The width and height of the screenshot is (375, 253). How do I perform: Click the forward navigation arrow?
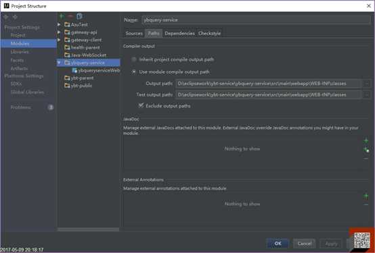15,17
